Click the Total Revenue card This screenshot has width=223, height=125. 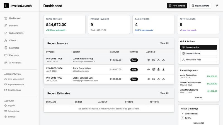[x=64, y=24]
